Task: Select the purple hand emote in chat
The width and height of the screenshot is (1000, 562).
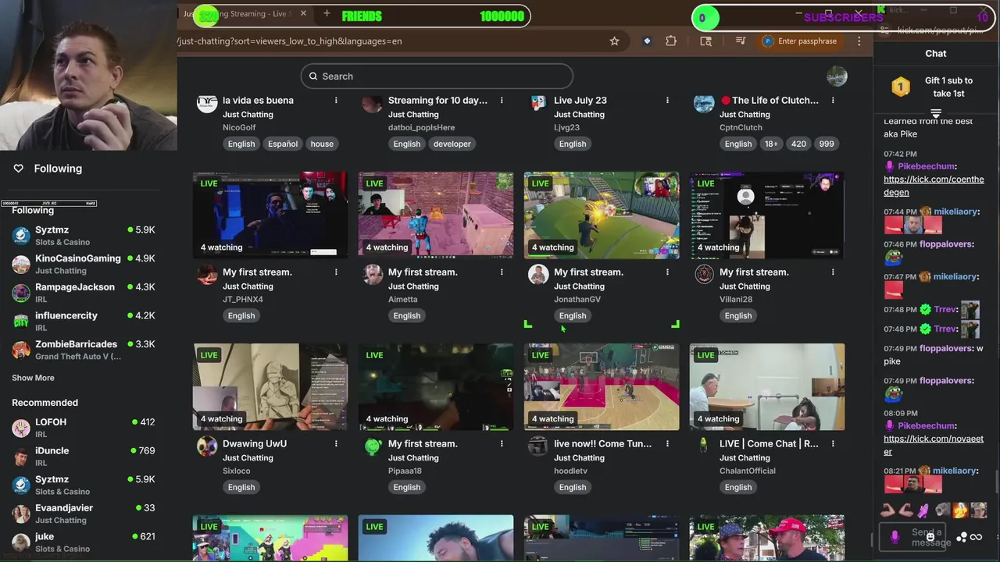Action: [924, 510]
